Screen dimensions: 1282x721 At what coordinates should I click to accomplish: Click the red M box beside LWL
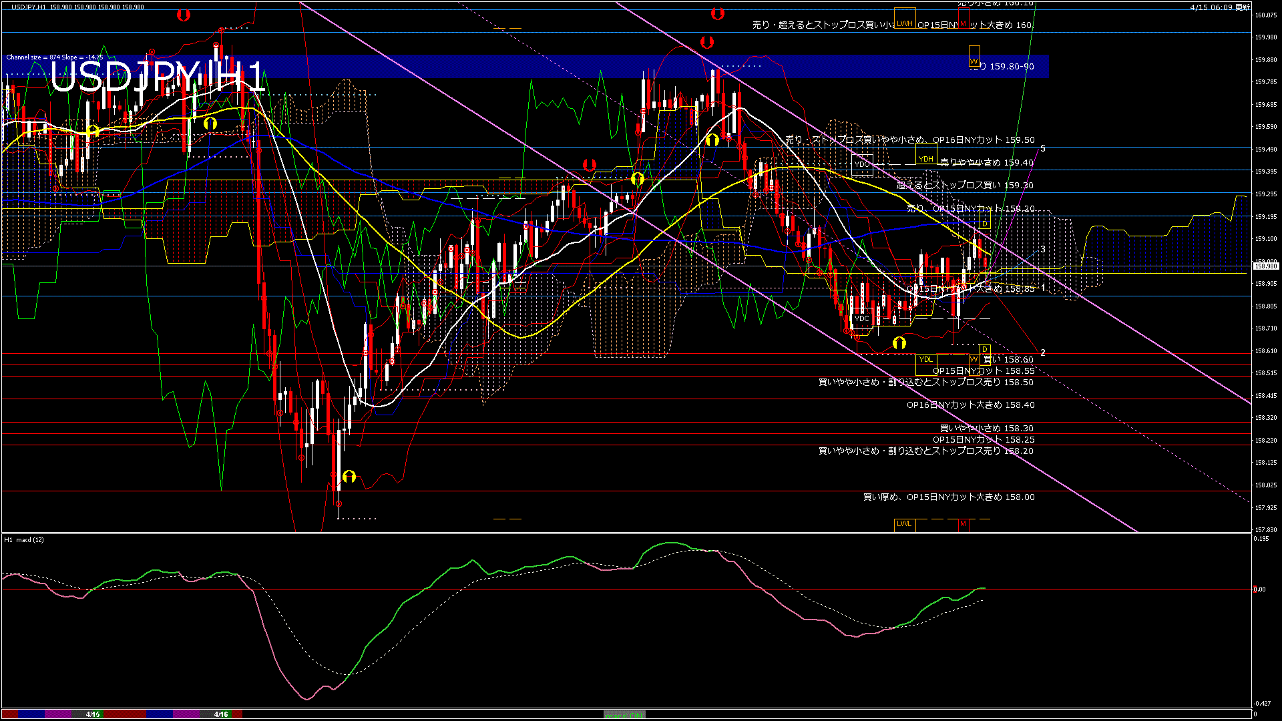point(963,524)
